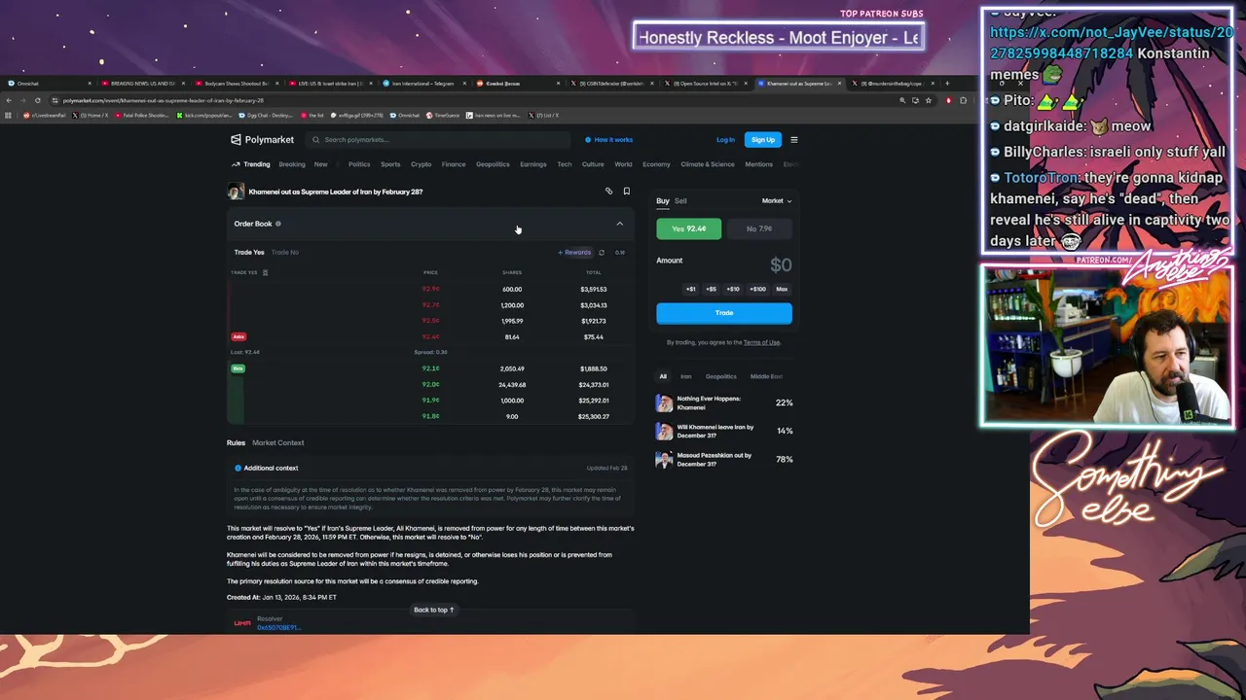
Task: Click the How it works info icon
Action: 588,140
